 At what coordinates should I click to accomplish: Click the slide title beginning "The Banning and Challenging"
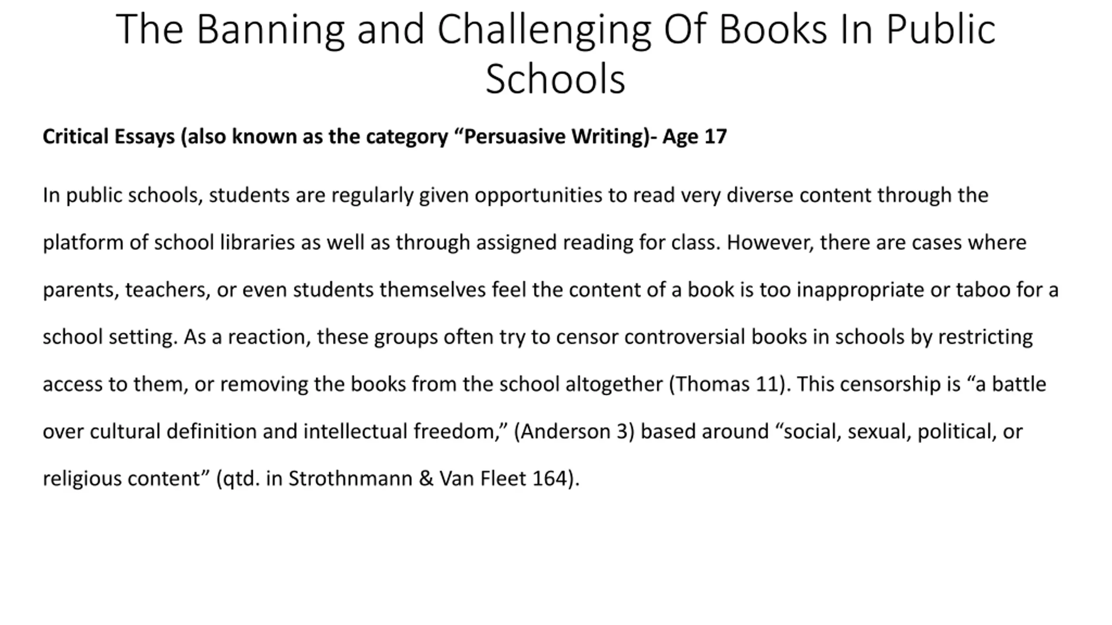coord(556,54)
